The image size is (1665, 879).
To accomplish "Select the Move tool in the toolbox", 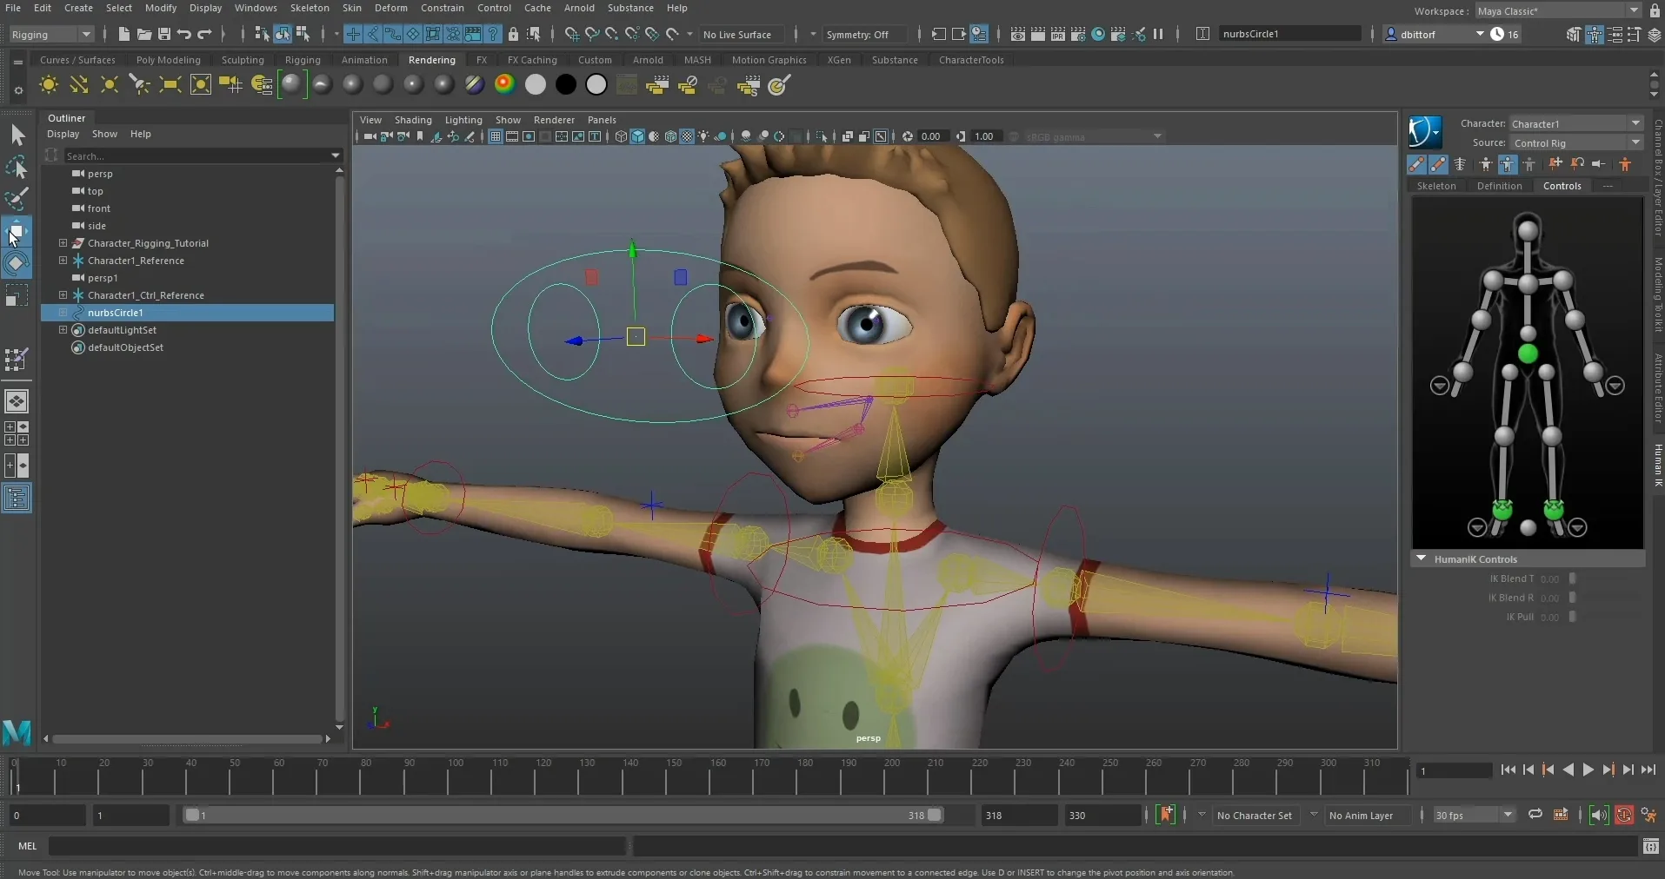I will [x=17, y=231].
